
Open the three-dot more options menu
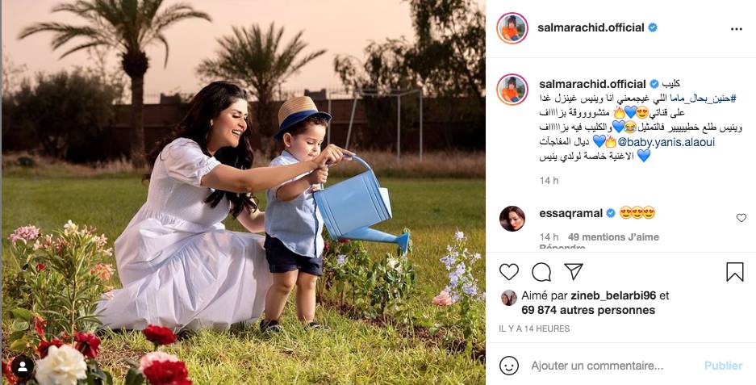(736, 29)
